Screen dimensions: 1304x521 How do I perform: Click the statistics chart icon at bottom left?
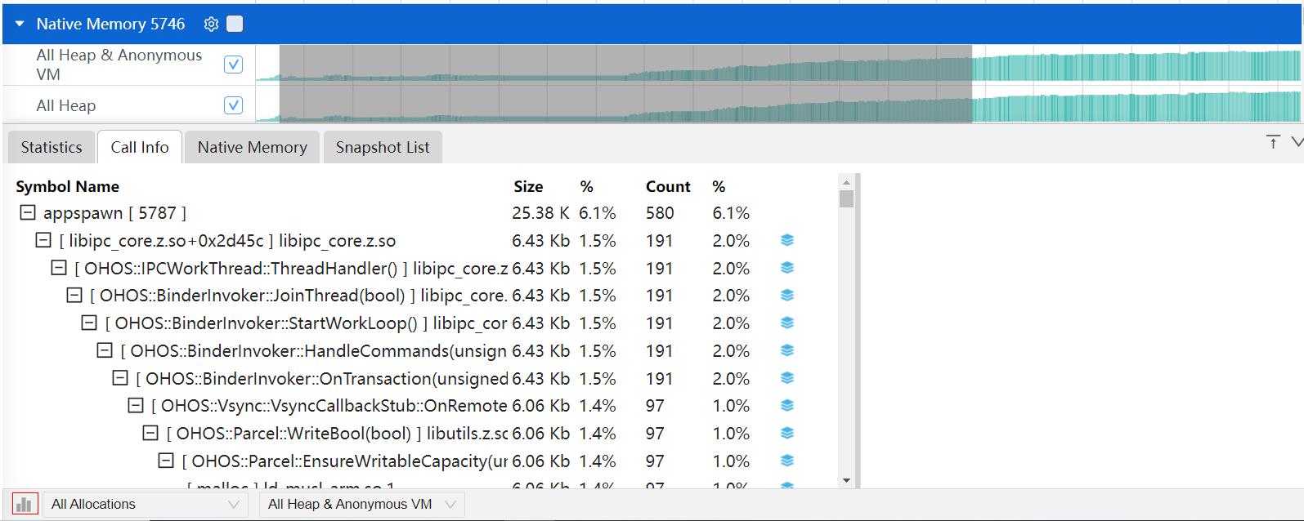click(x=25, y=504)
